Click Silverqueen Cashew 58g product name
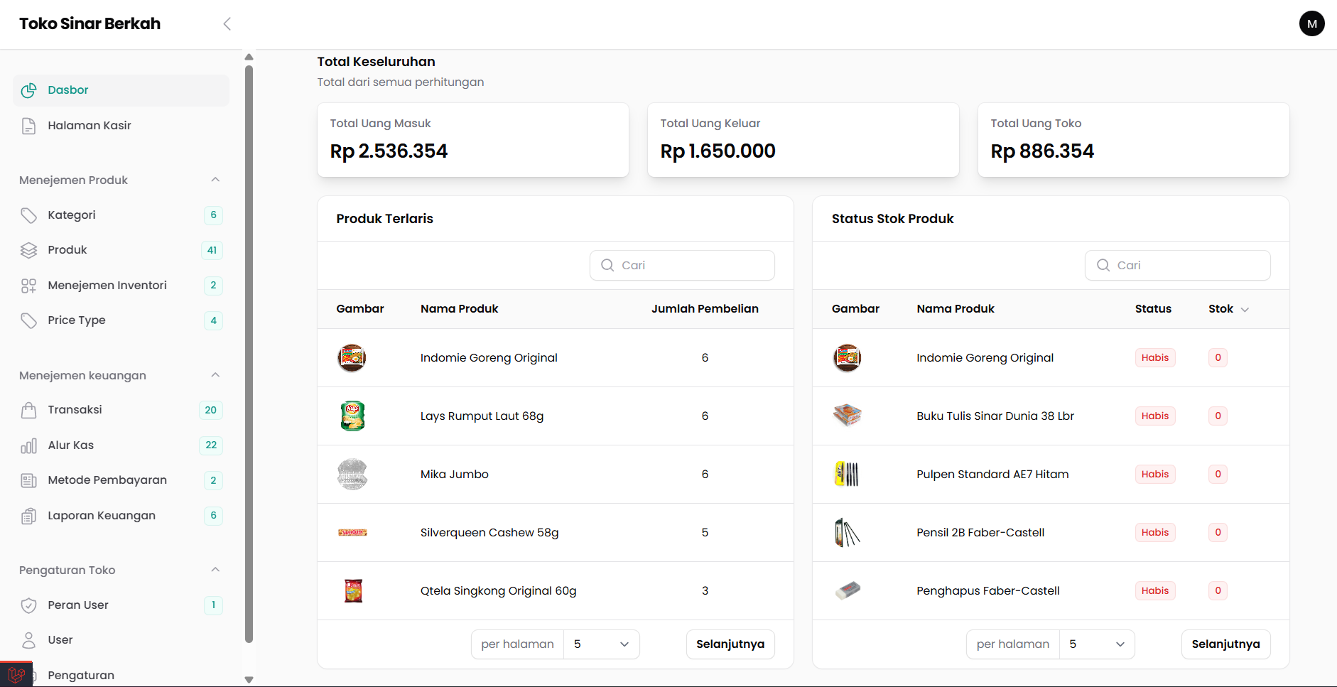Viewport: 1337px width, 687px height. click(489, 533)
